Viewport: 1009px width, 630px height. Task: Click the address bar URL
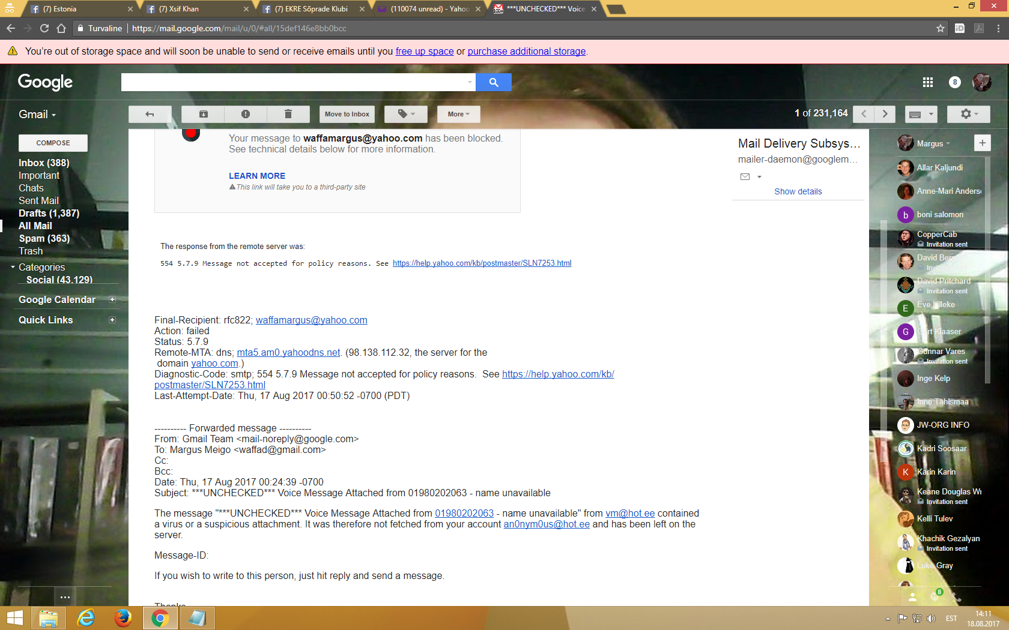pos(239,28)
